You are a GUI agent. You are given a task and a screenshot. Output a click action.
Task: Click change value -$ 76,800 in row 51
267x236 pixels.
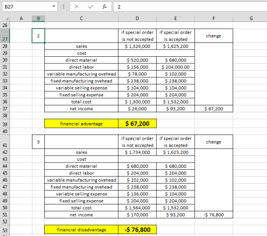(x=214, y=215)
